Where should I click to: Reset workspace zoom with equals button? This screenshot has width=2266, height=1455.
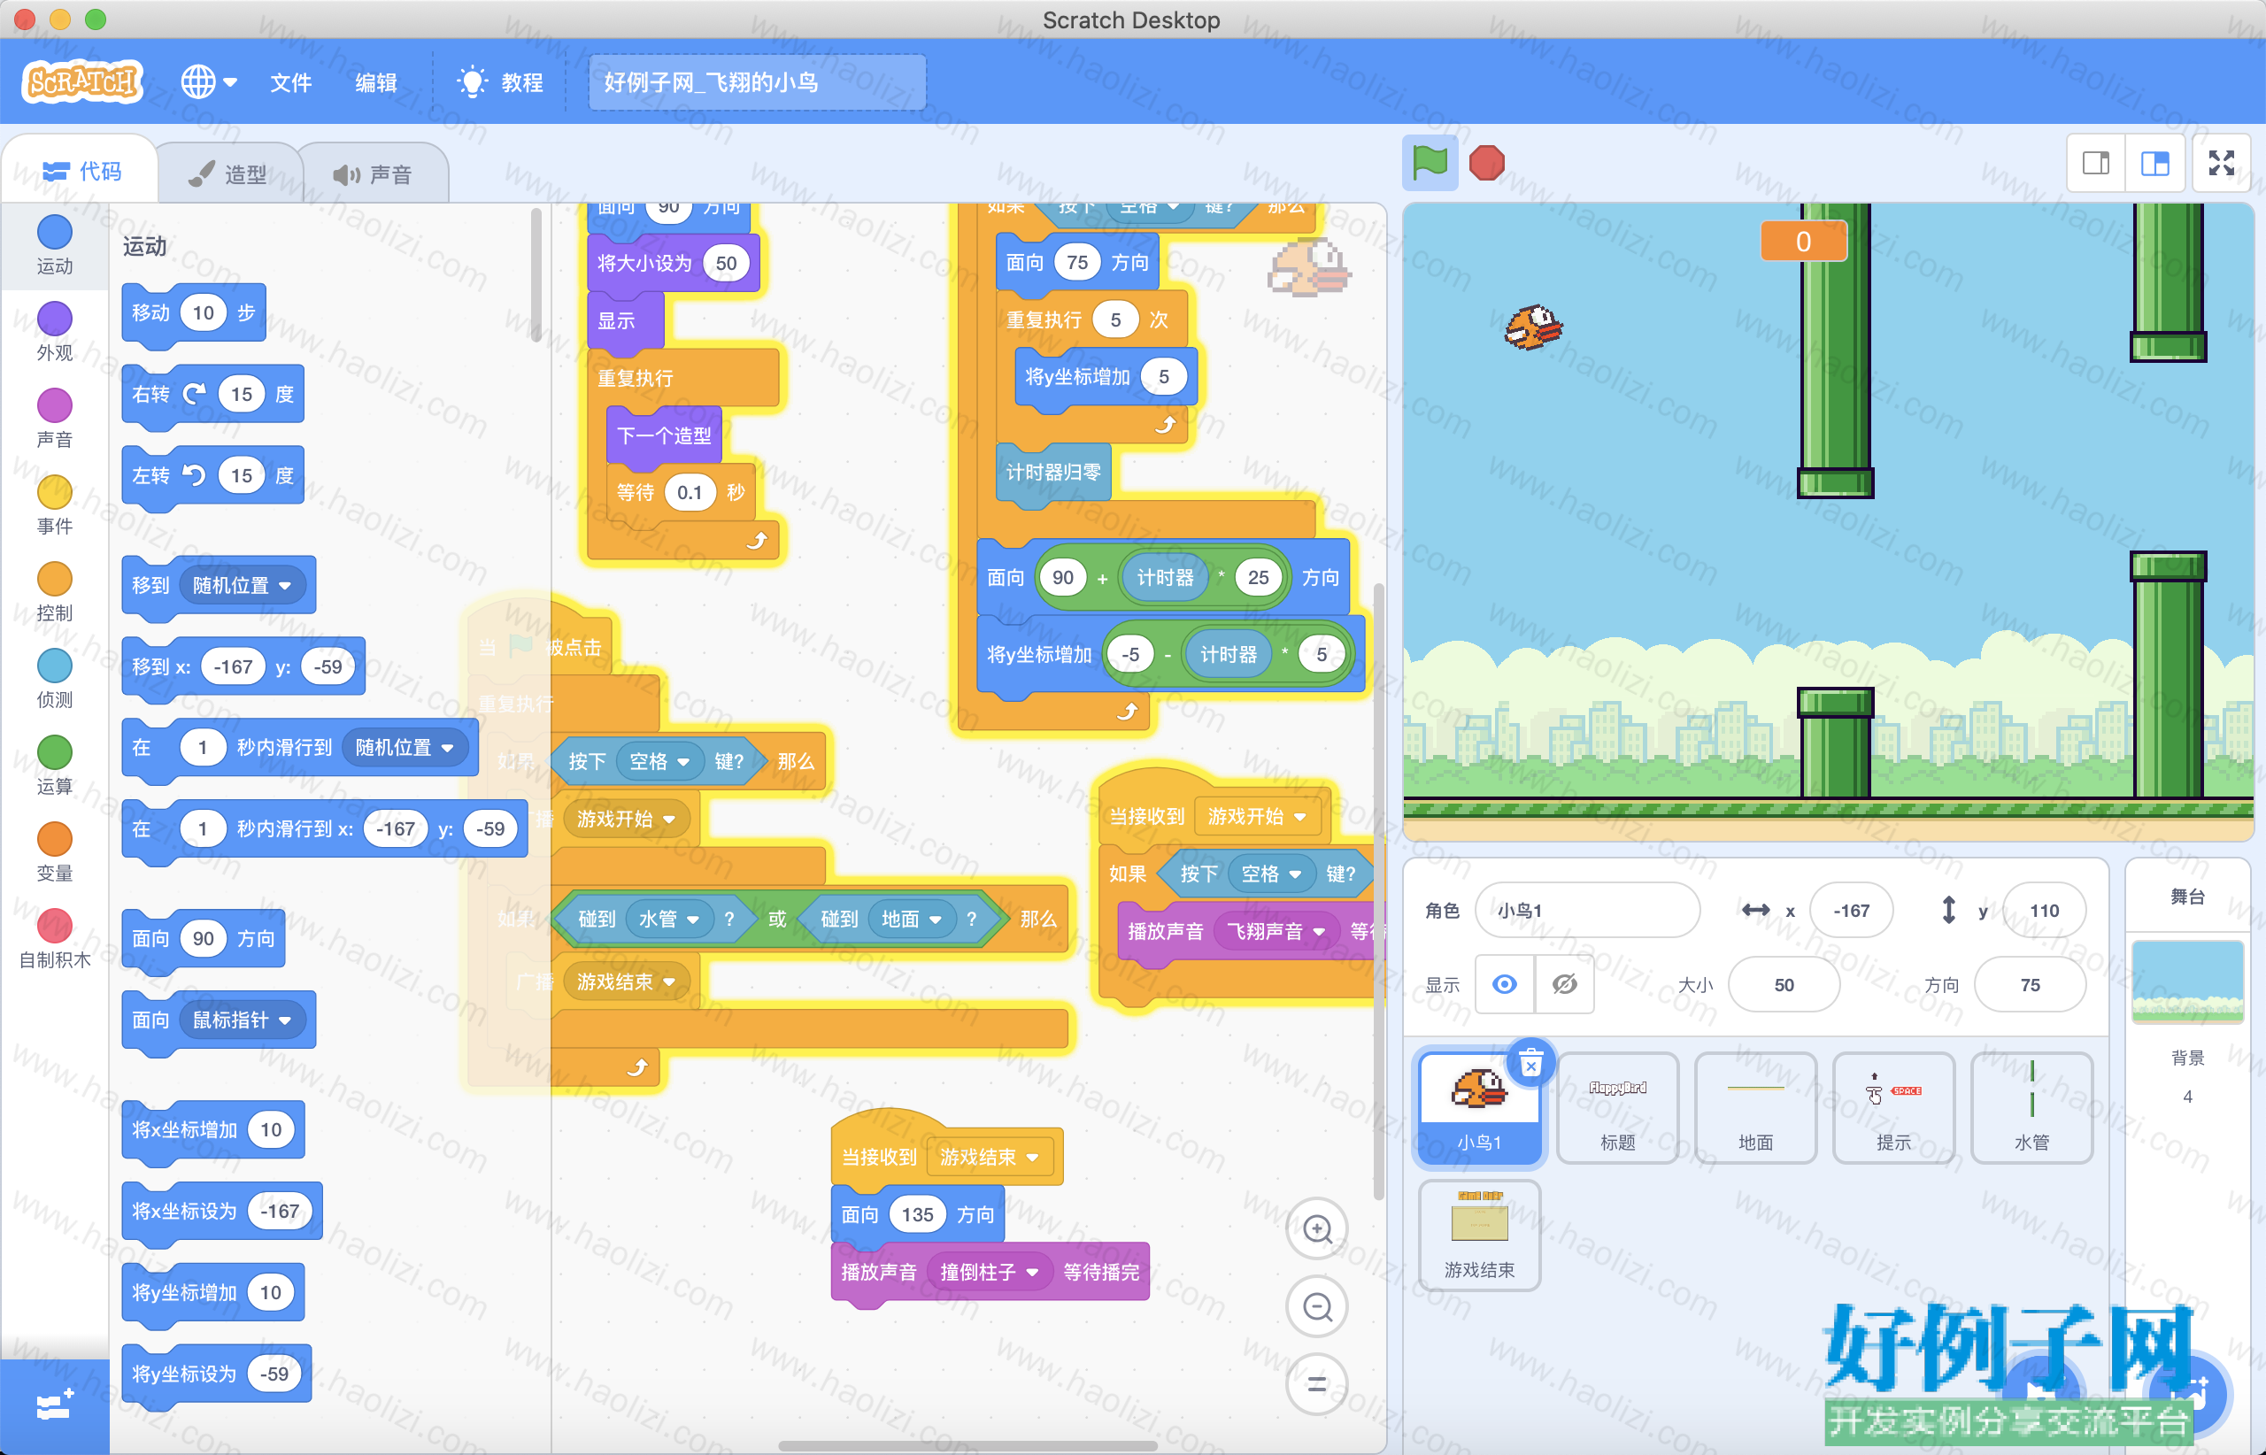[1317, 1385]
